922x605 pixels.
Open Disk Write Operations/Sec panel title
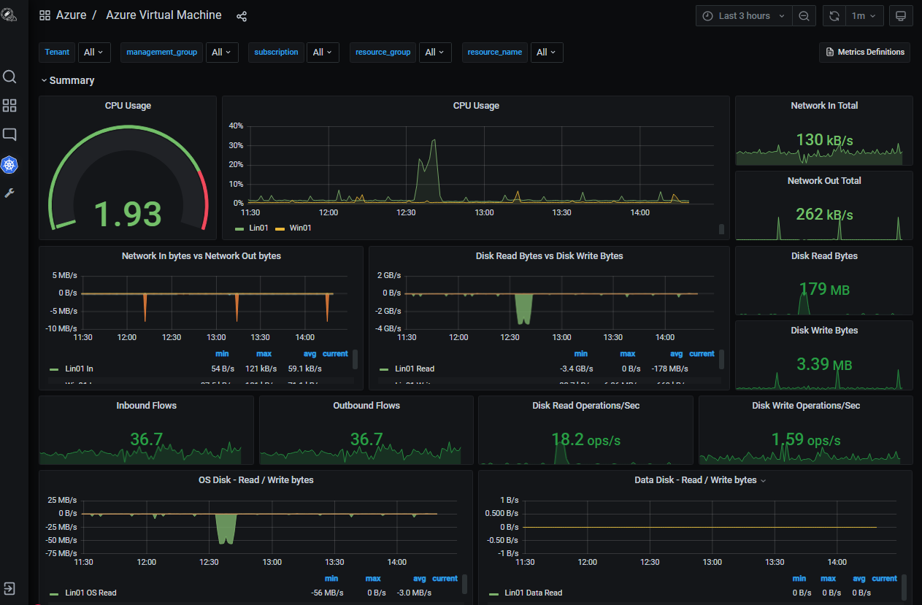point(806,406)
